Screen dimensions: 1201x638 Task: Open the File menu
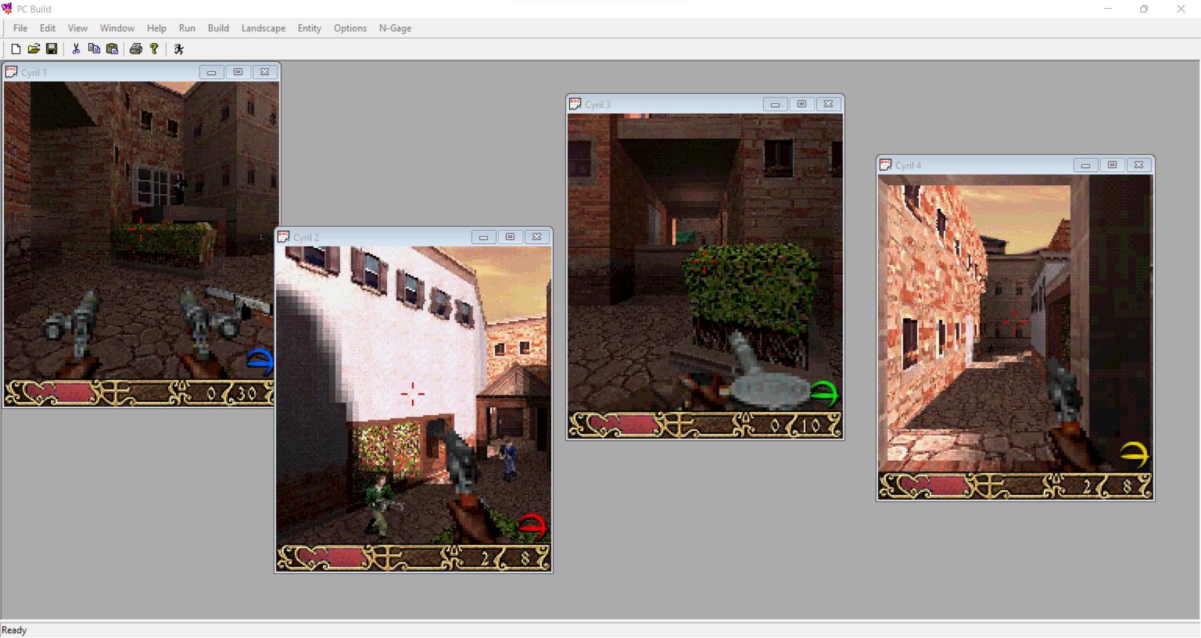pyautogui.click(x=20, y=28)
